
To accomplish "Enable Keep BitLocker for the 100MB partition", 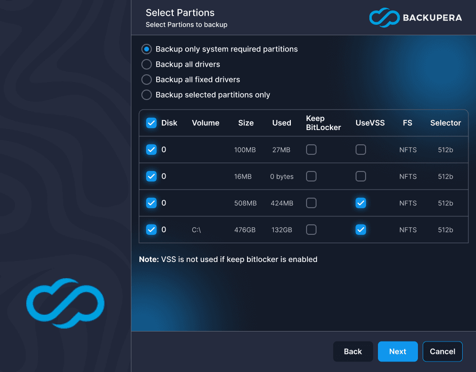I will 311,150.
